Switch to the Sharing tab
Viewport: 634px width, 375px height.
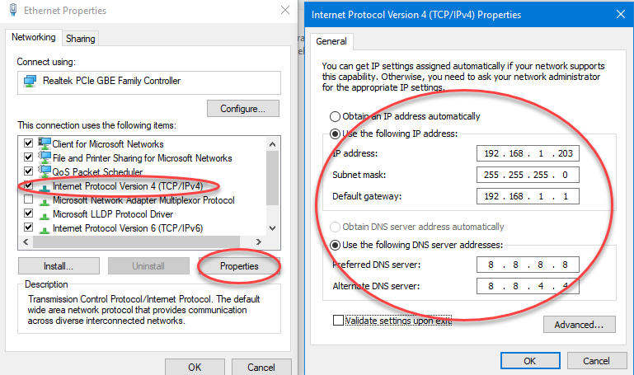pyautogui.click(x=81, y=39)
